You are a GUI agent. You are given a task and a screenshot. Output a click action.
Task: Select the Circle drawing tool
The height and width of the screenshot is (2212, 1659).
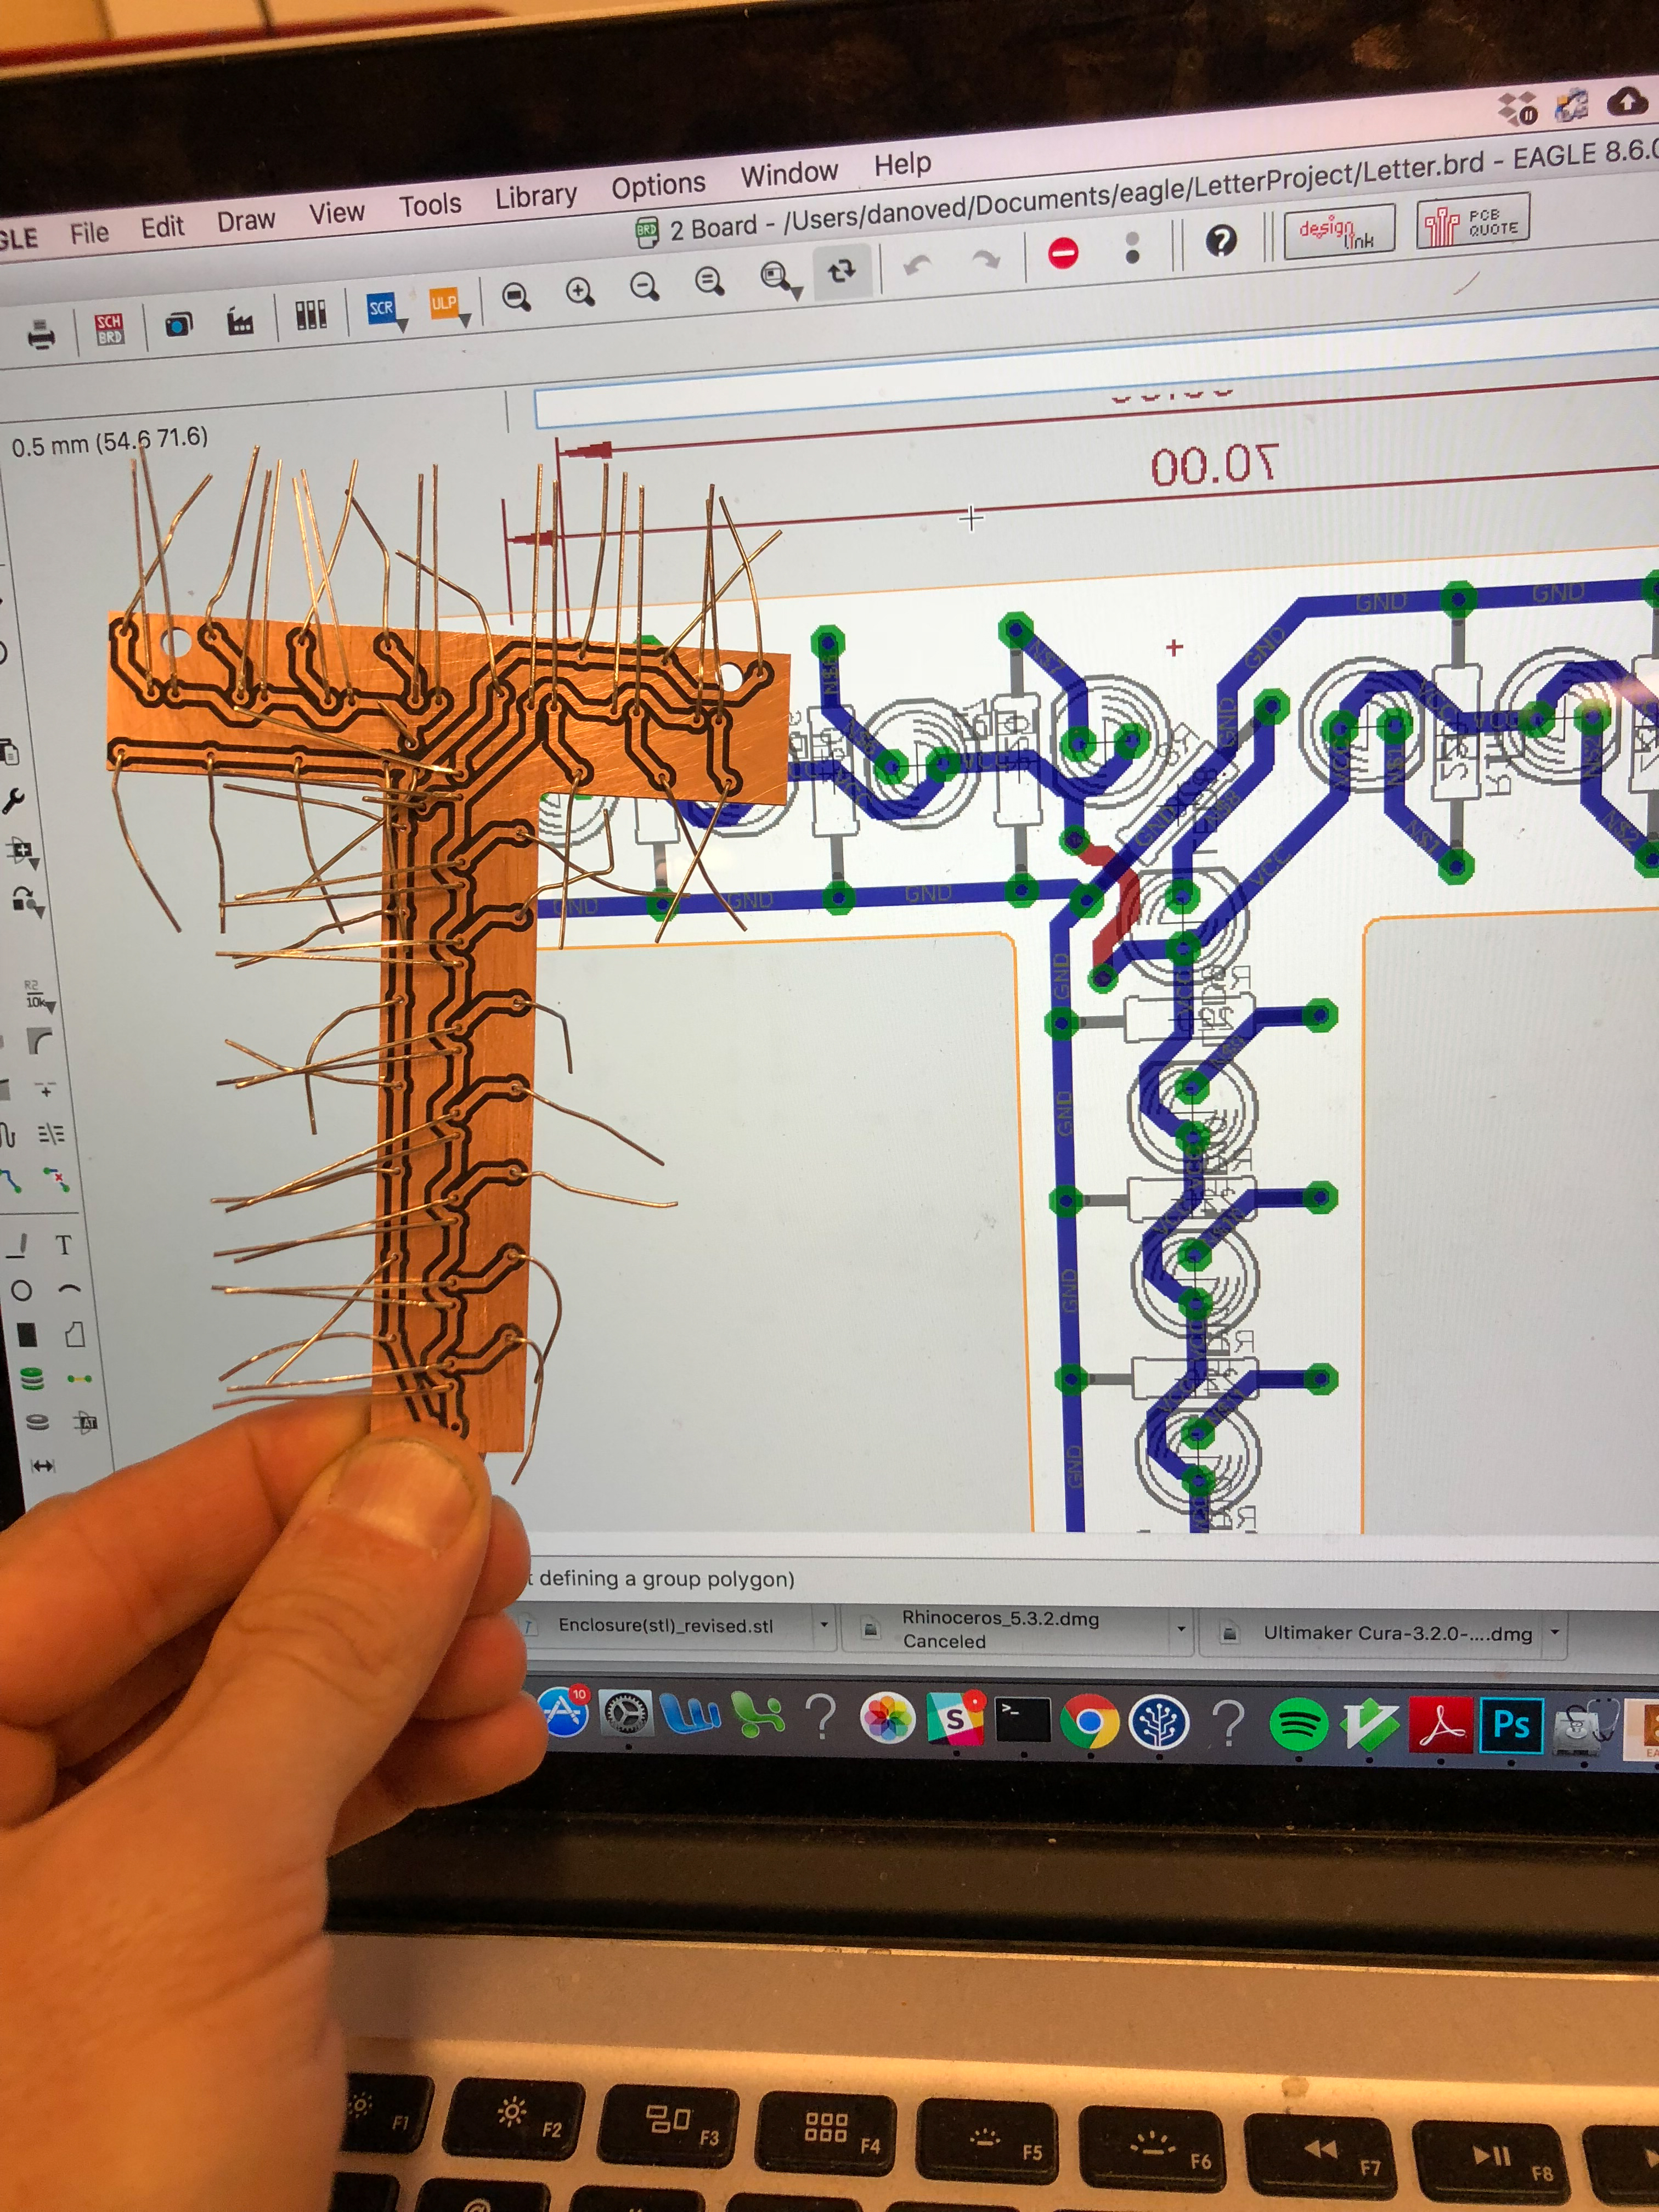tap(21, 1290)
